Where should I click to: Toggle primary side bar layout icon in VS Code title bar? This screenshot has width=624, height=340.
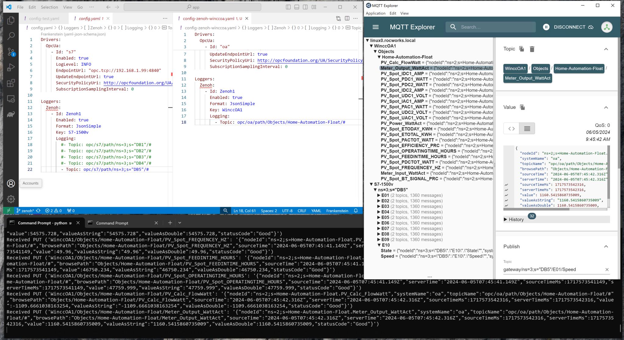tap(288, 7)
